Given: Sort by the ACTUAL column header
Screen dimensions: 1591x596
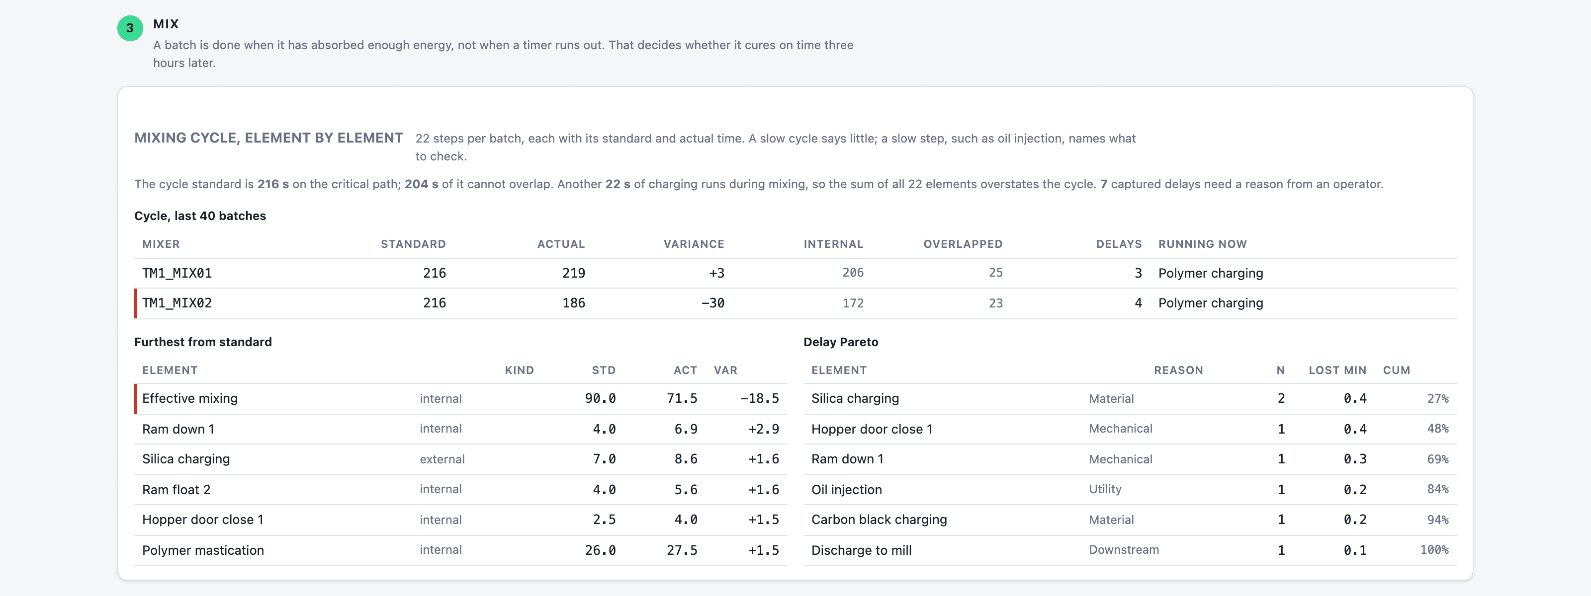Looking at the screenshot, I should click(560, 244).
